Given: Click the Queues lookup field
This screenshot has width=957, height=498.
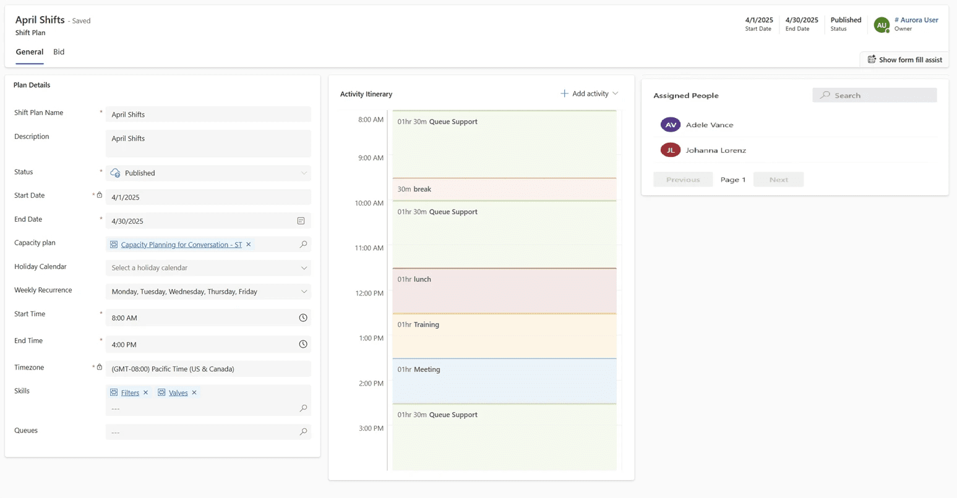Looking at the screenshot, I should (x=208, y=432).
